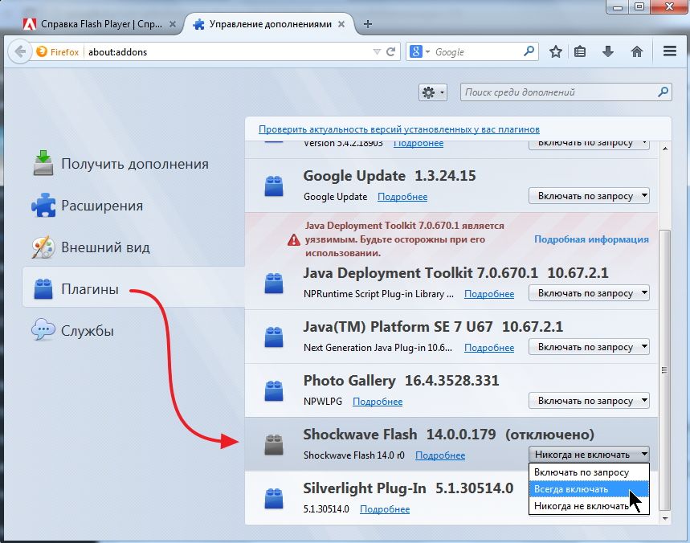
Task: Click the plugin list scrollbar thumb
Action: (665, 370)
